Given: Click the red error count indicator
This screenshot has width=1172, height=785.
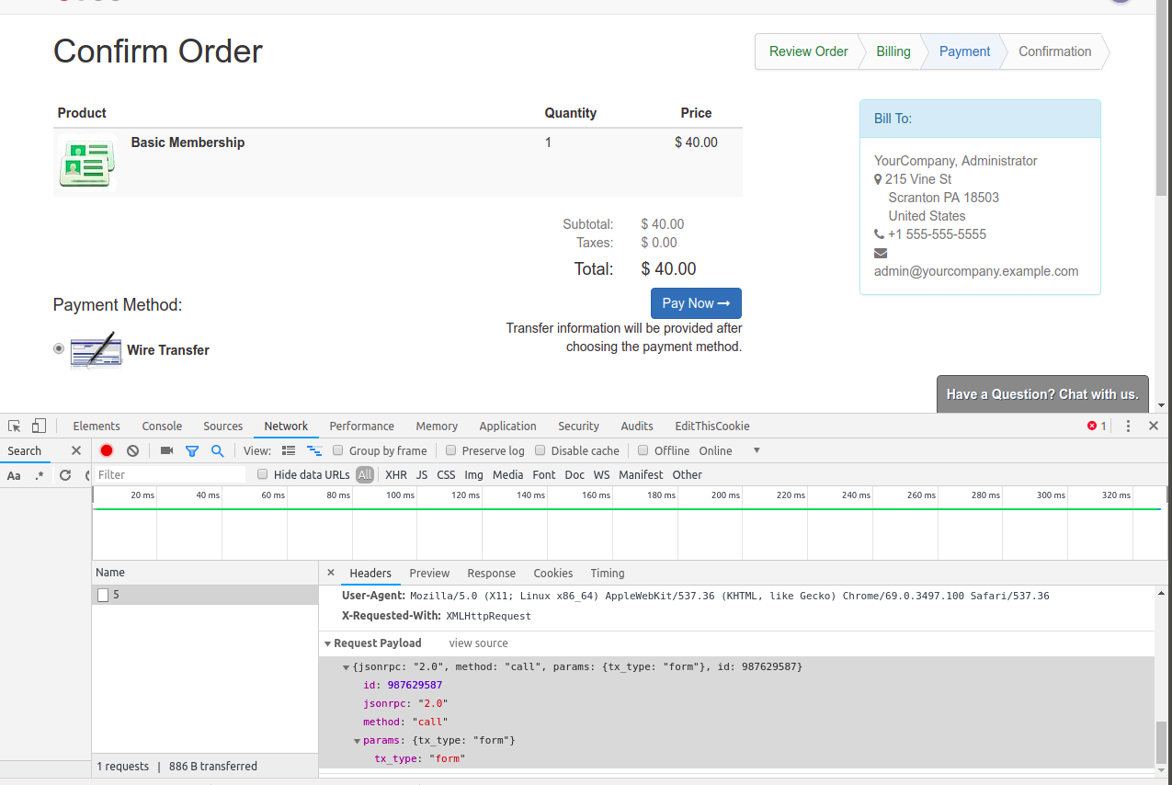Looking at the screenshot, I should (1097, 426).
